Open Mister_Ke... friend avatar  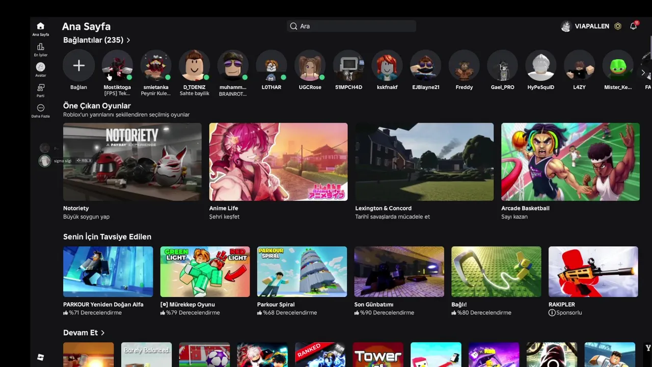[x=618, y=65]
